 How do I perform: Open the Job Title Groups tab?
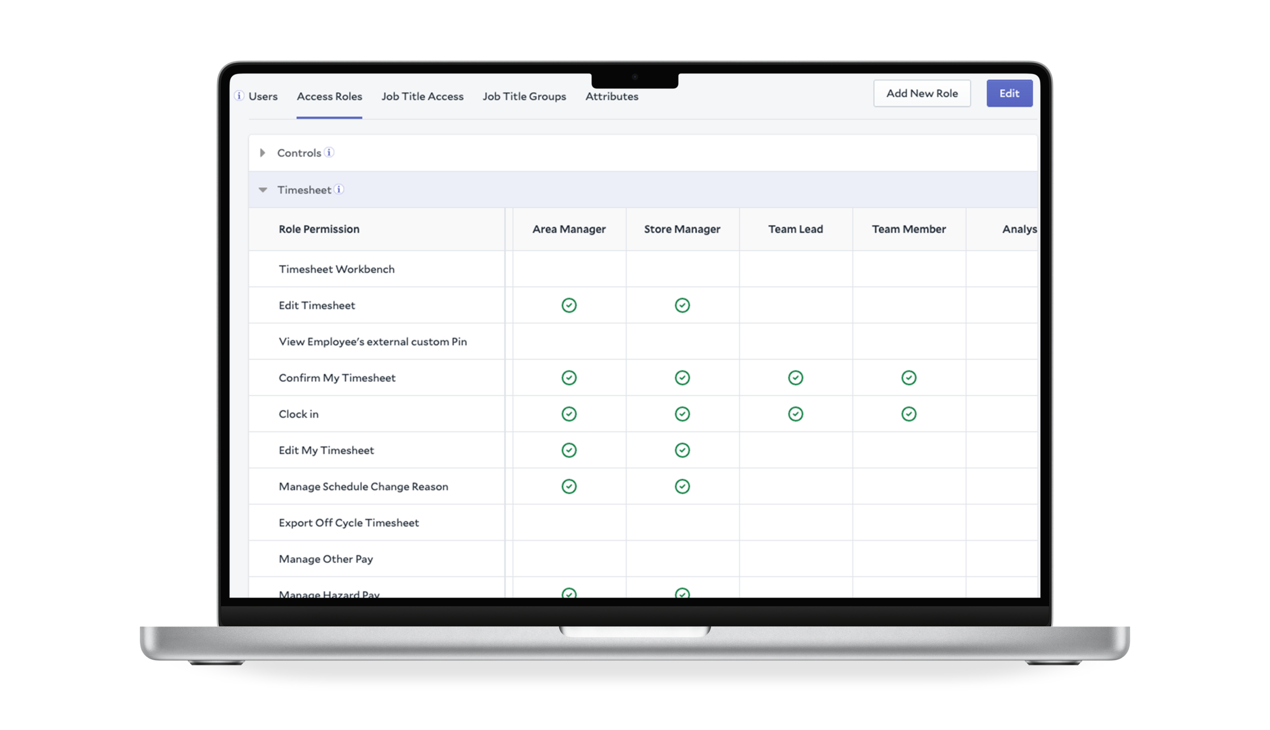pos(524,96)
